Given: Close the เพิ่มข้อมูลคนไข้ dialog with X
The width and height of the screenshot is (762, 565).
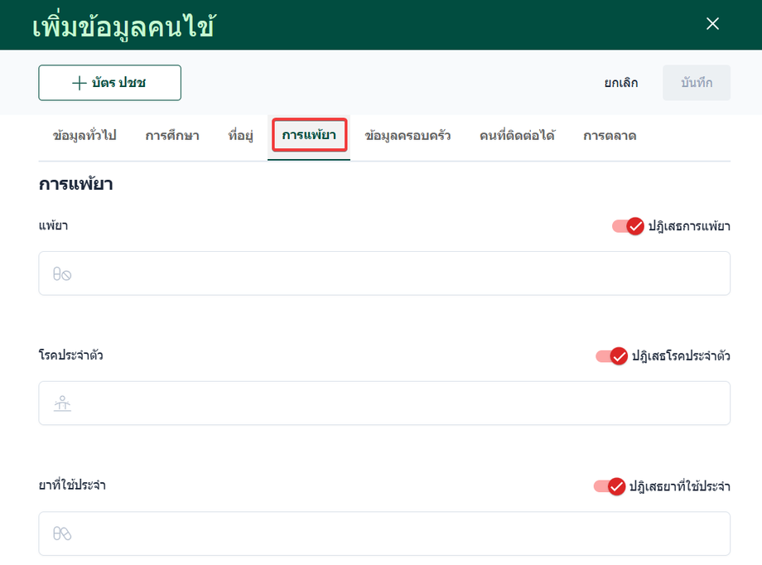Looking at the screenshot, I should (x=712, y=24).
